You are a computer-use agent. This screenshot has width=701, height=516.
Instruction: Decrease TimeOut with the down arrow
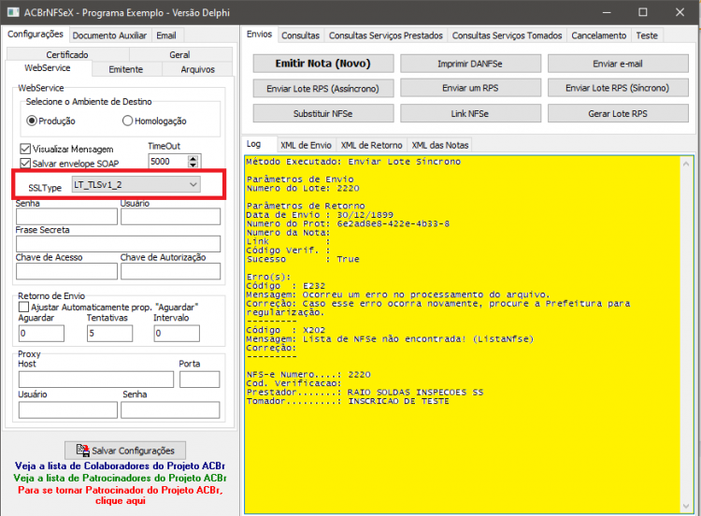(193, 165)
